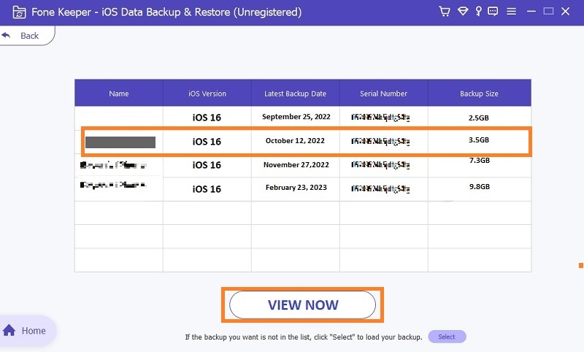Click the key register icon
Viewport: 584px width, 352px height.
[x=479, y=12]
